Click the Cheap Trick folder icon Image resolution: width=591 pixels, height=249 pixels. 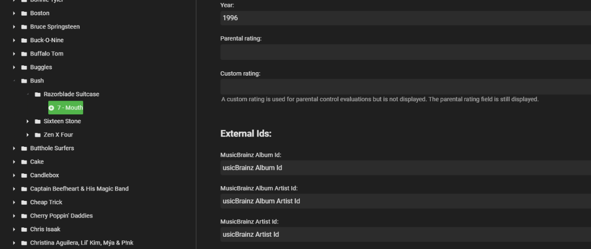(24, 202)
